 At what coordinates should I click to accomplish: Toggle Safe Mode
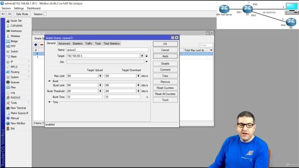22,14
